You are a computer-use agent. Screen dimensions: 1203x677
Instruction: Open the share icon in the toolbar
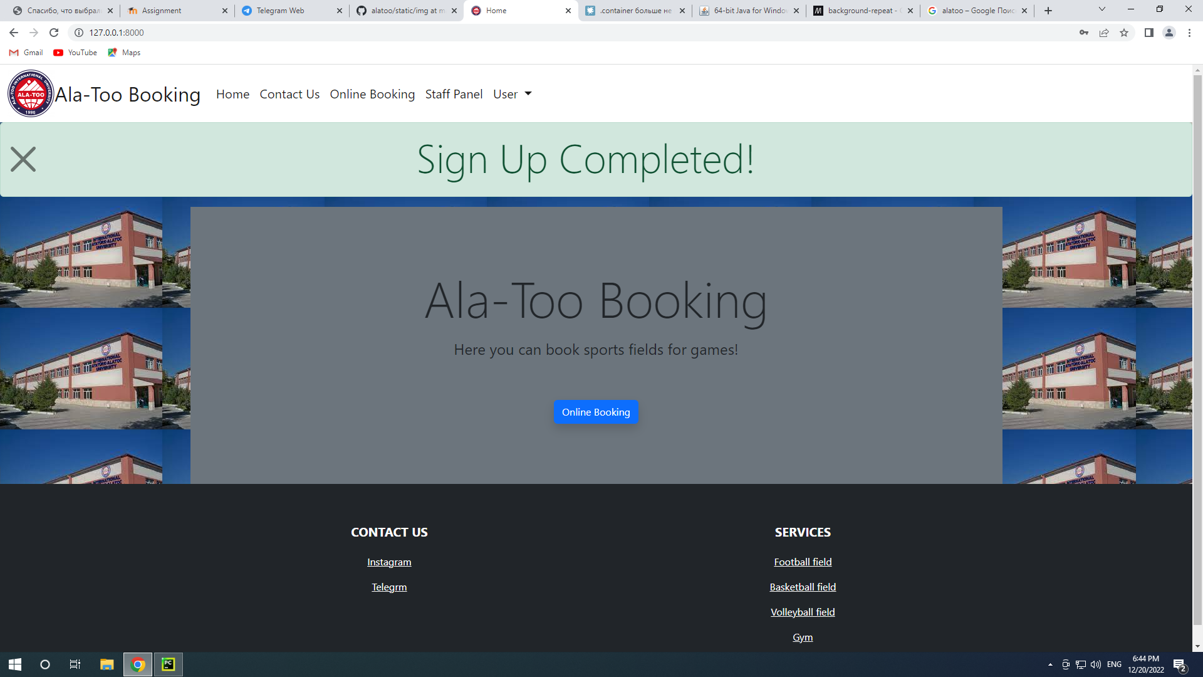pyautogui.click(x=1103, y=33)
